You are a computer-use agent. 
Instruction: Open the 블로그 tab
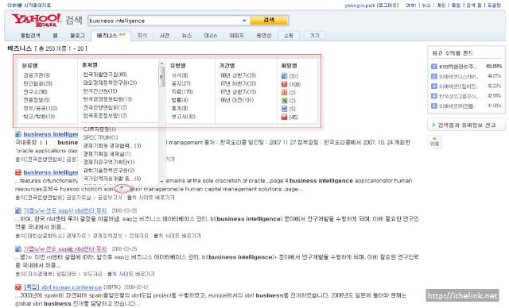77,36
